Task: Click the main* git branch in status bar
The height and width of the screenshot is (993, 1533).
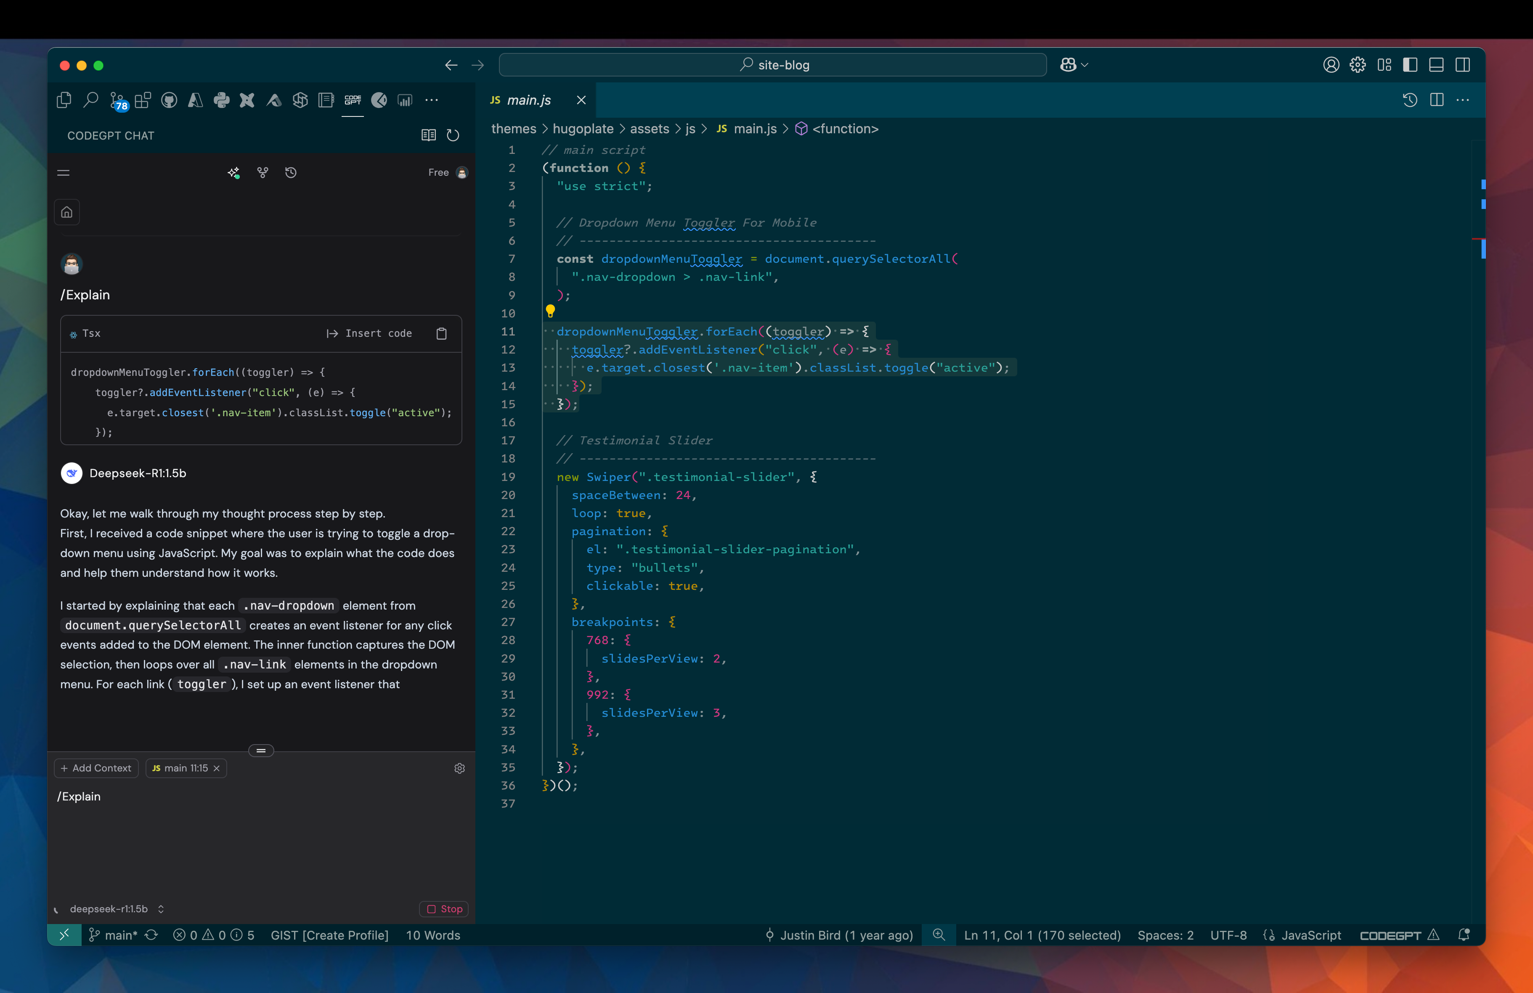Action: coord(113,935)
